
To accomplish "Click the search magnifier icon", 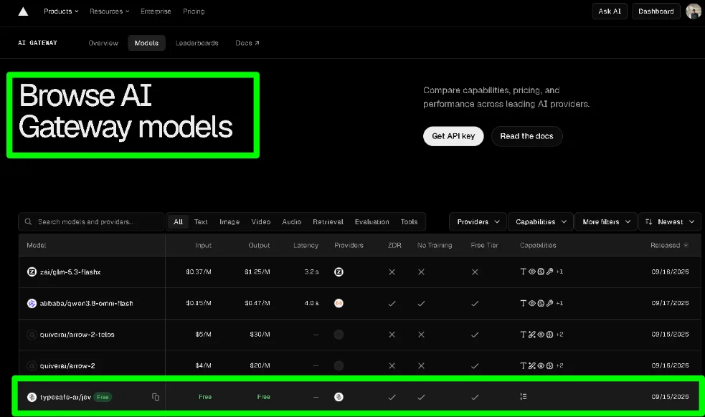I will coord(28,221).
